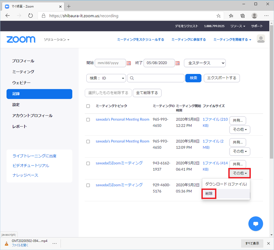Screen dimensions: 274x250
Task: Expand the リソース dropdown
Action: tap(238, 26)
